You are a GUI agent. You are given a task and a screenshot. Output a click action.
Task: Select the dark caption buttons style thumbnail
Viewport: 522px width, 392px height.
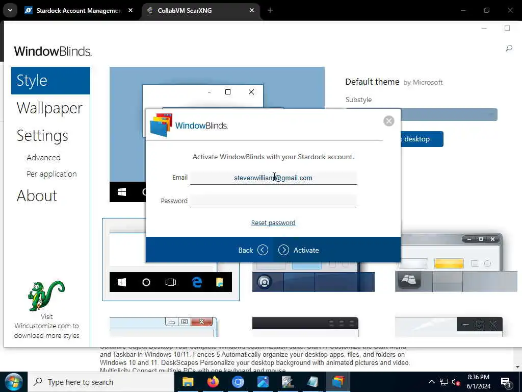449,327
